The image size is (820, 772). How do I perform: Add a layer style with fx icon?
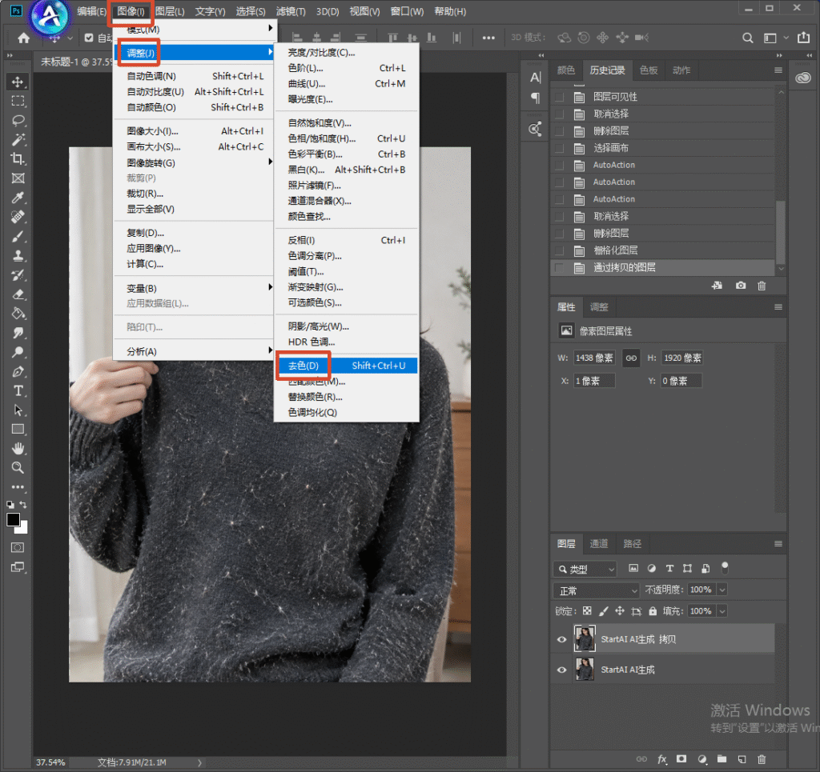(662, 759)
